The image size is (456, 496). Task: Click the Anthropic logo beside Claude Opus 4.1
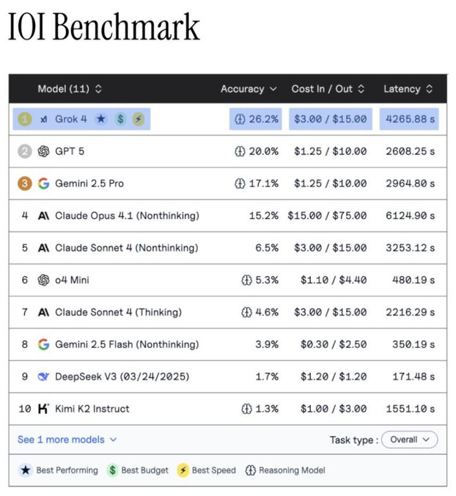[x=43, y=215]
